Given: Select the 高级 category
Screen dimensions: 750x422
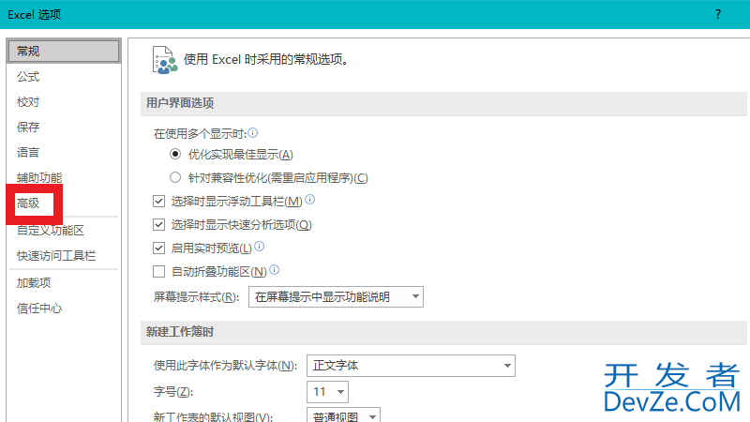Looking at the screenshot, I should (x=28, y=203).
